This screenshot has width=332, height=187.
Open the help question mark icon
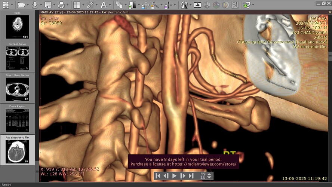(247, 4)
